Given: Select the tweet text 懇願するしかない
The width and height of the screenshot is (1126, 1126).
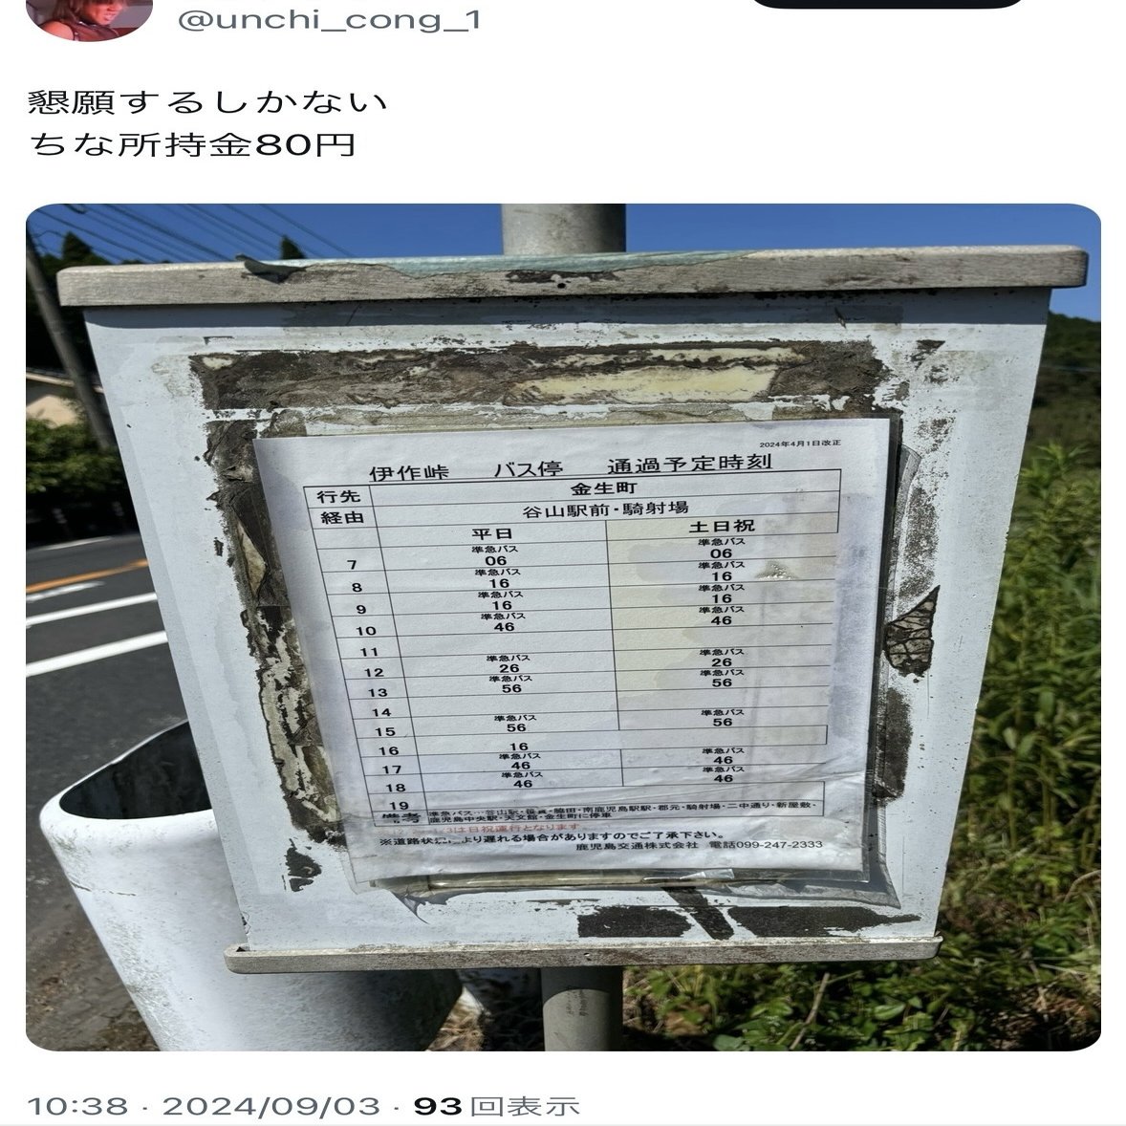Looking at the screenshot, I should click(206, 102).
